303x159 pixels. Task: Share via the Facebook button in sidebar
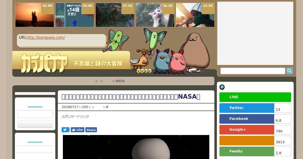[247, 119]
